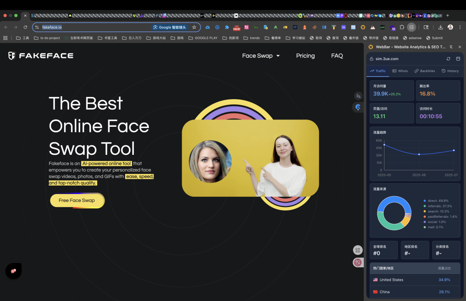
Task: Reload the page using the refresh icon
Action: click(25, 27)
